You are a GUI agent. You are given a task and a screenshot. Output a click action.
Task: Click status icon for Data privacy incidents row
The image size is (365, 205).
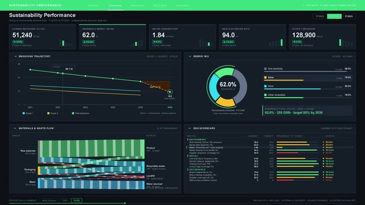(323, 180)
